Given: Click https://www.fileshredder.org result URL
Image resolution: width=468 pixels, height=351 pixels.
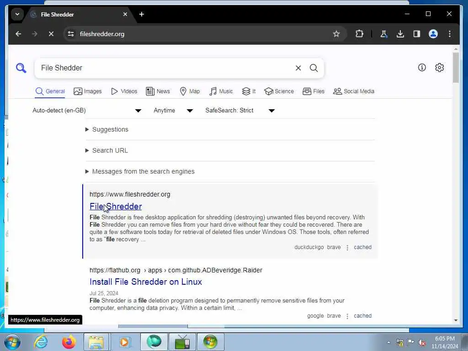Looking at the screenshot, I should 130,194.
